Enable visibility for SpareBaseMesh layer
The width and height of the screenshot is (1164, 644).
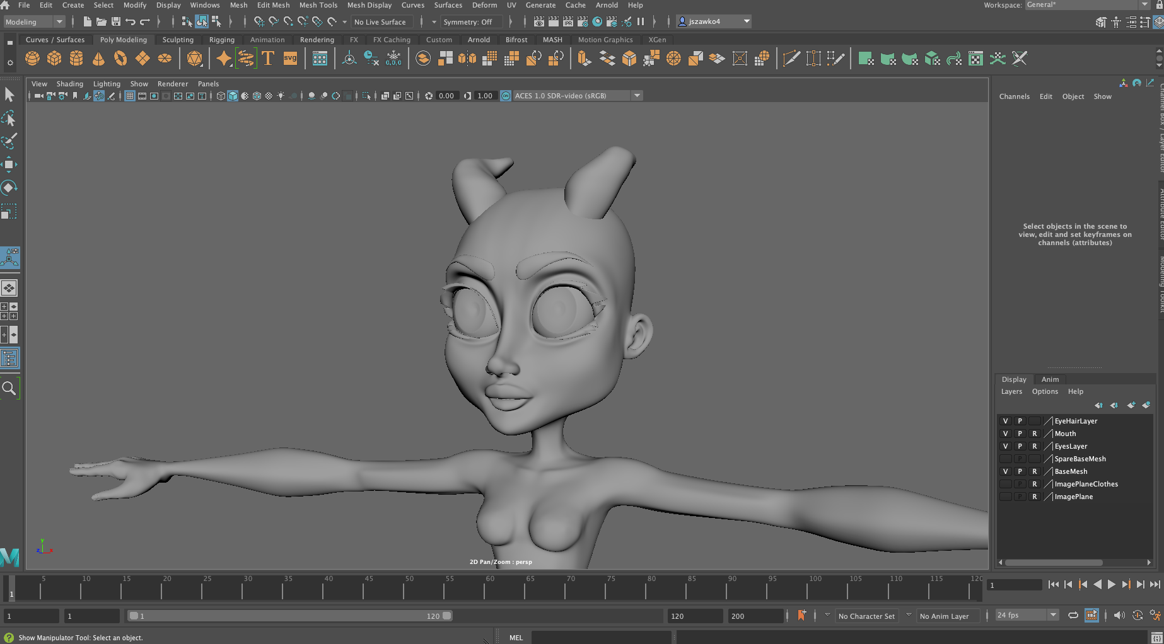(1005, 459)
